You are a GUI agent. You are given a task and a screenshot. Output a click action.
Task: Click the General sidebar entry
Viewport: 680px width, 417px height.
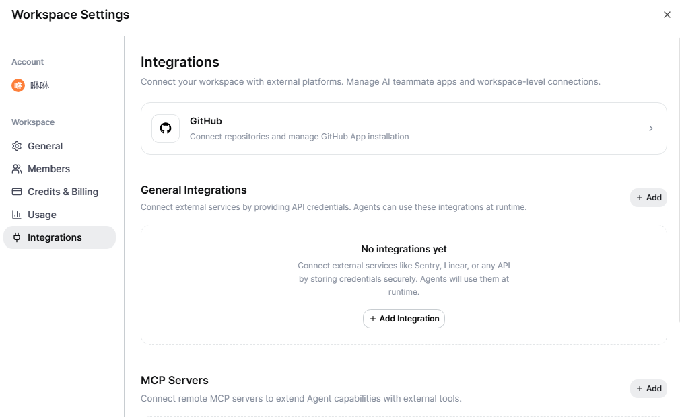pyautogui.click(x=44, y=146)
